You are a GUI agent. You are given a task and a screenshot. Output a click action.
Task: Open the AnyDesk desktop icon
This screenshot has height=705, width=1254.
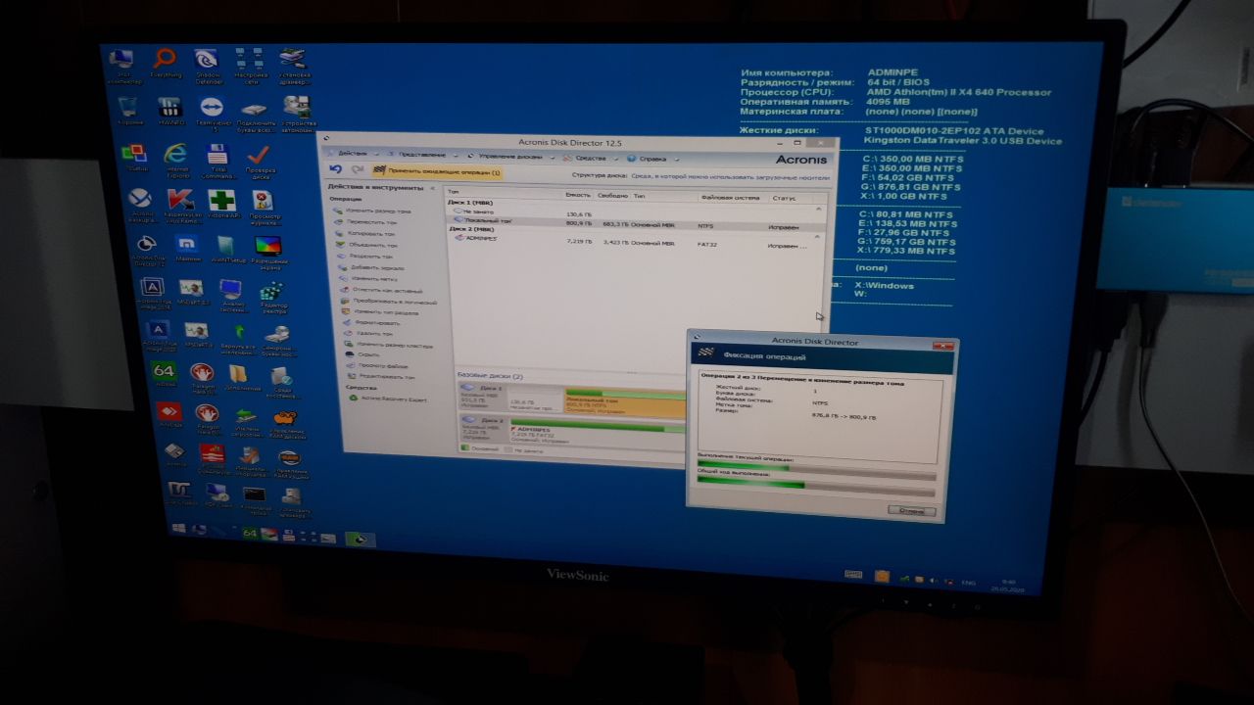click(x=169, y=415)
